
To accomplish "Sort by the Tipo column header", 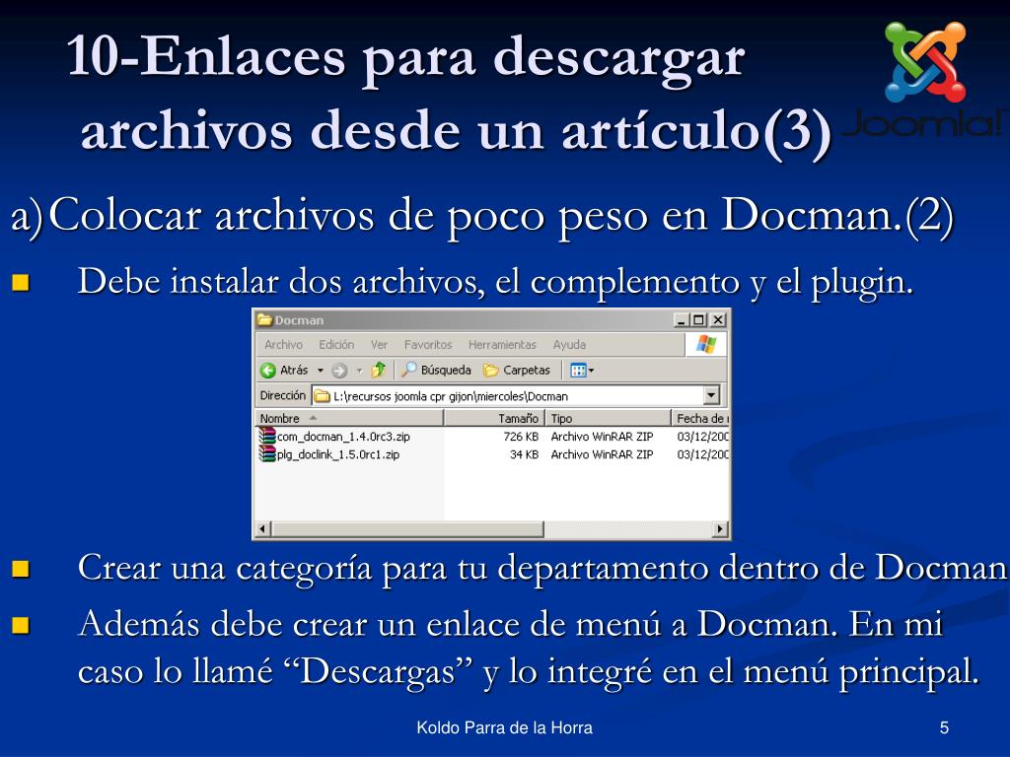I will 608,418.
